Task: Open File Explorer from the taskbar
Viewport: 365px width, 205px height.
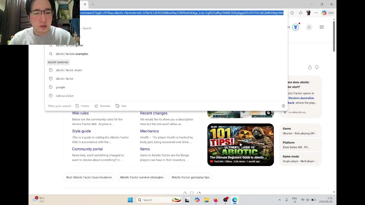Action: (206, 200)
